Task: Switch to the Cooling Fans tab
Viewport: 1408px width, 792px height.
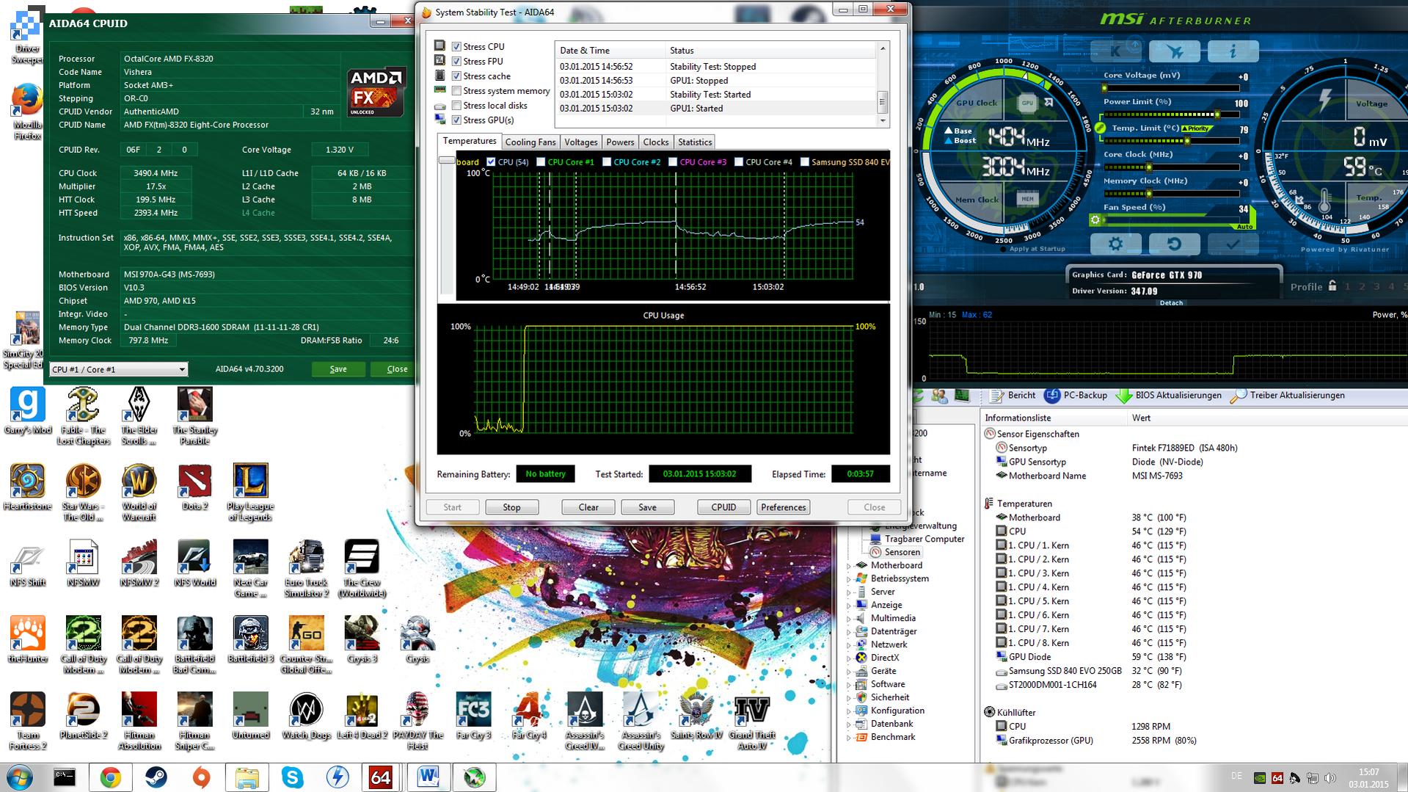Action: click(530, 142)
